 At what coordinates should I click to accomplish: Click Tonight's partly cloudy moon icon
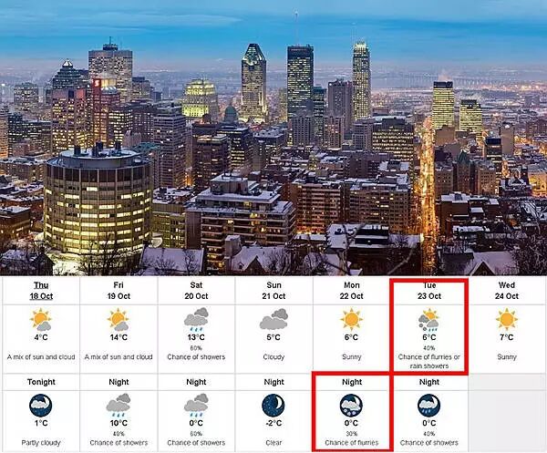41,406
